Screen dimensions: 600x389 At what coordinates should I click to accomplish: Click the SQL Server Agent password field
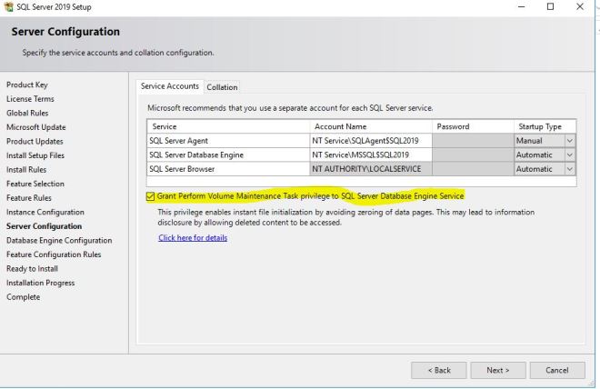472,141
